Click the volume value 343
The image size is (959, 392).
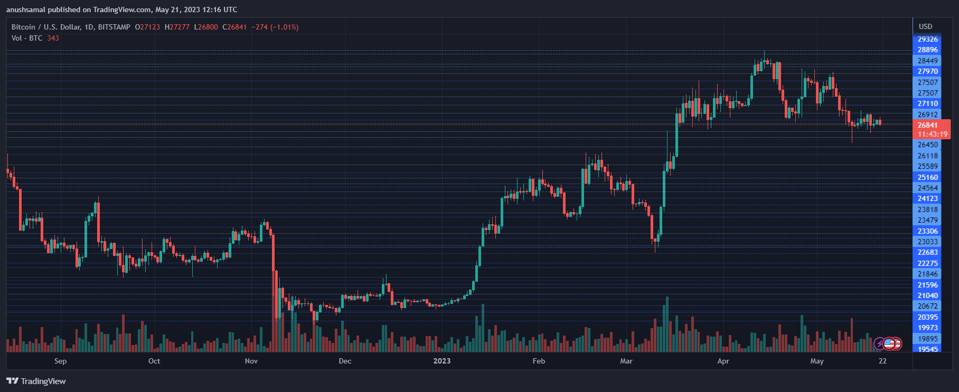point(53,38)
